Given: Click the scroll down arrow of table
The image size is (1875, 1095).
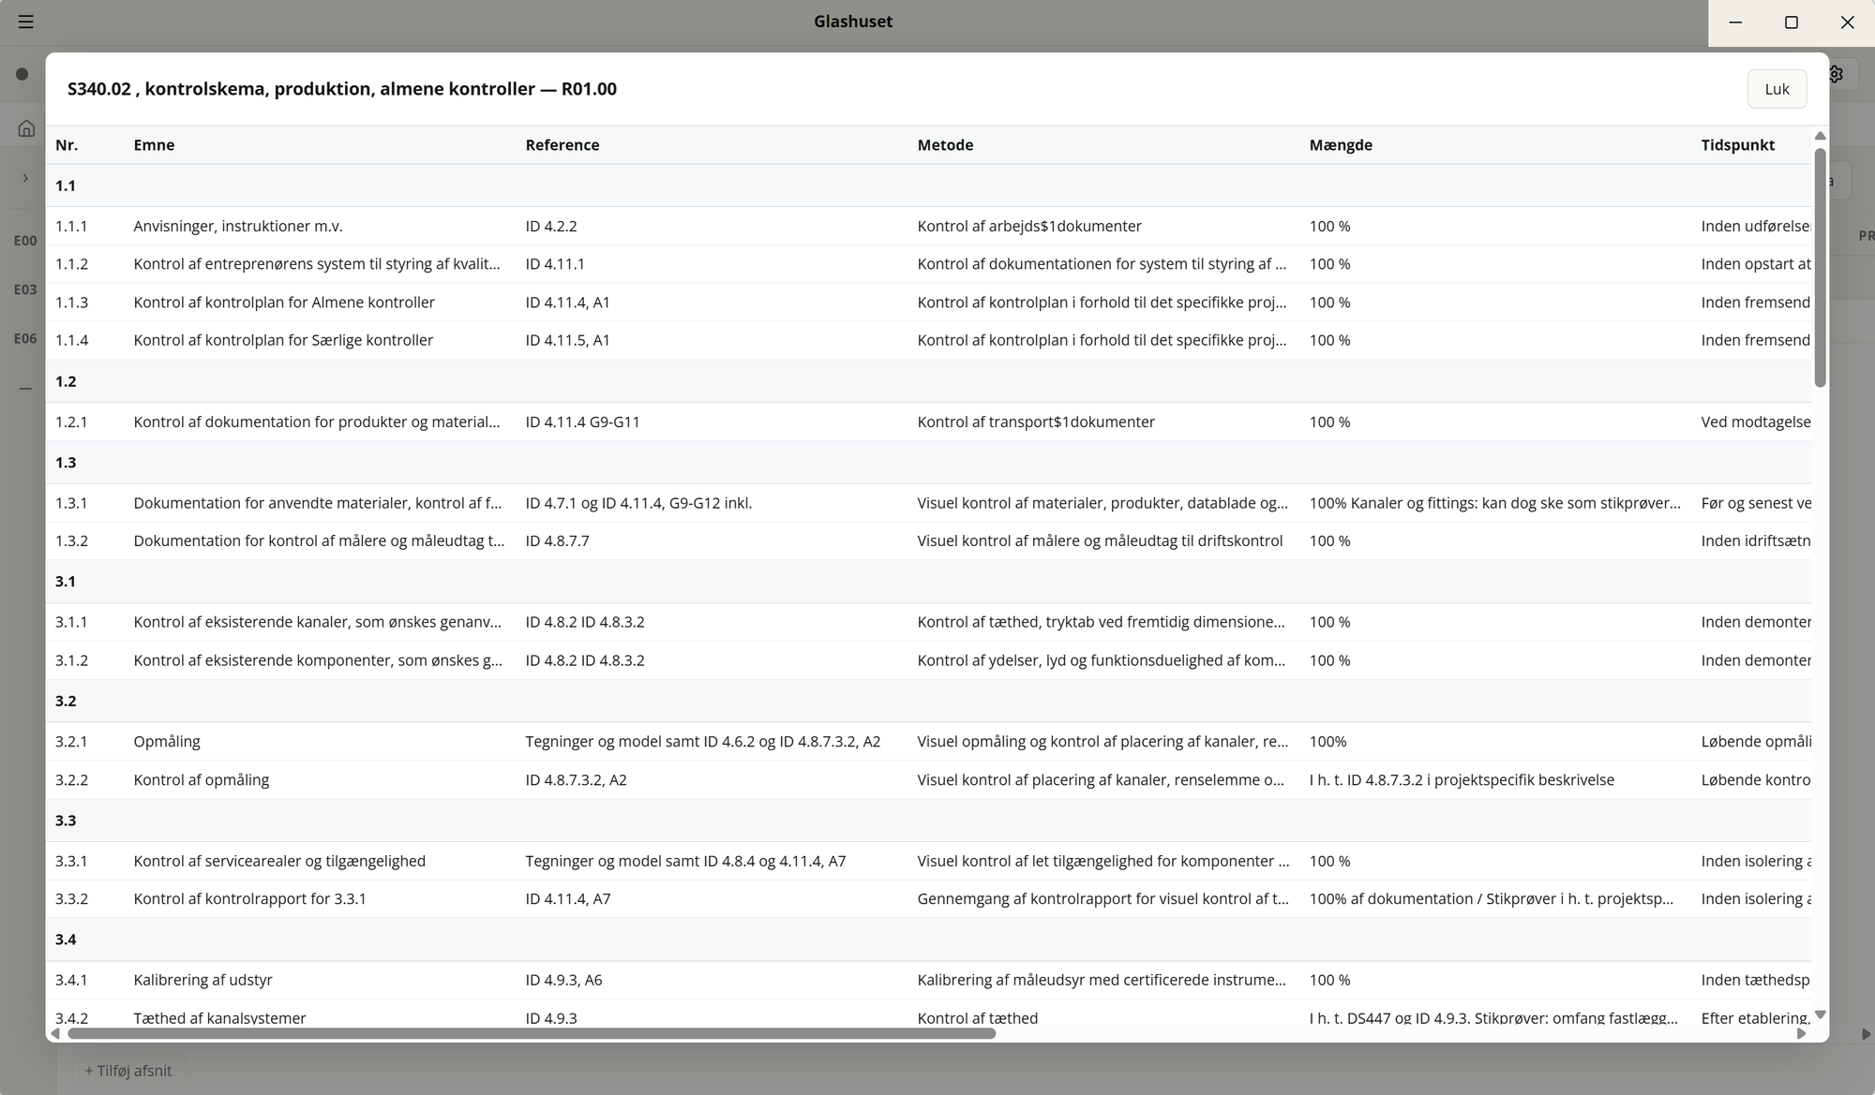Looking at the screenshot, I should tap(1820, 1014).
